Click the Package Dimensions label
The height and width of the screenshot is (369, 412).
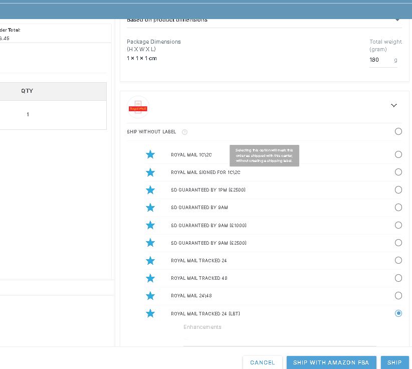154,42
